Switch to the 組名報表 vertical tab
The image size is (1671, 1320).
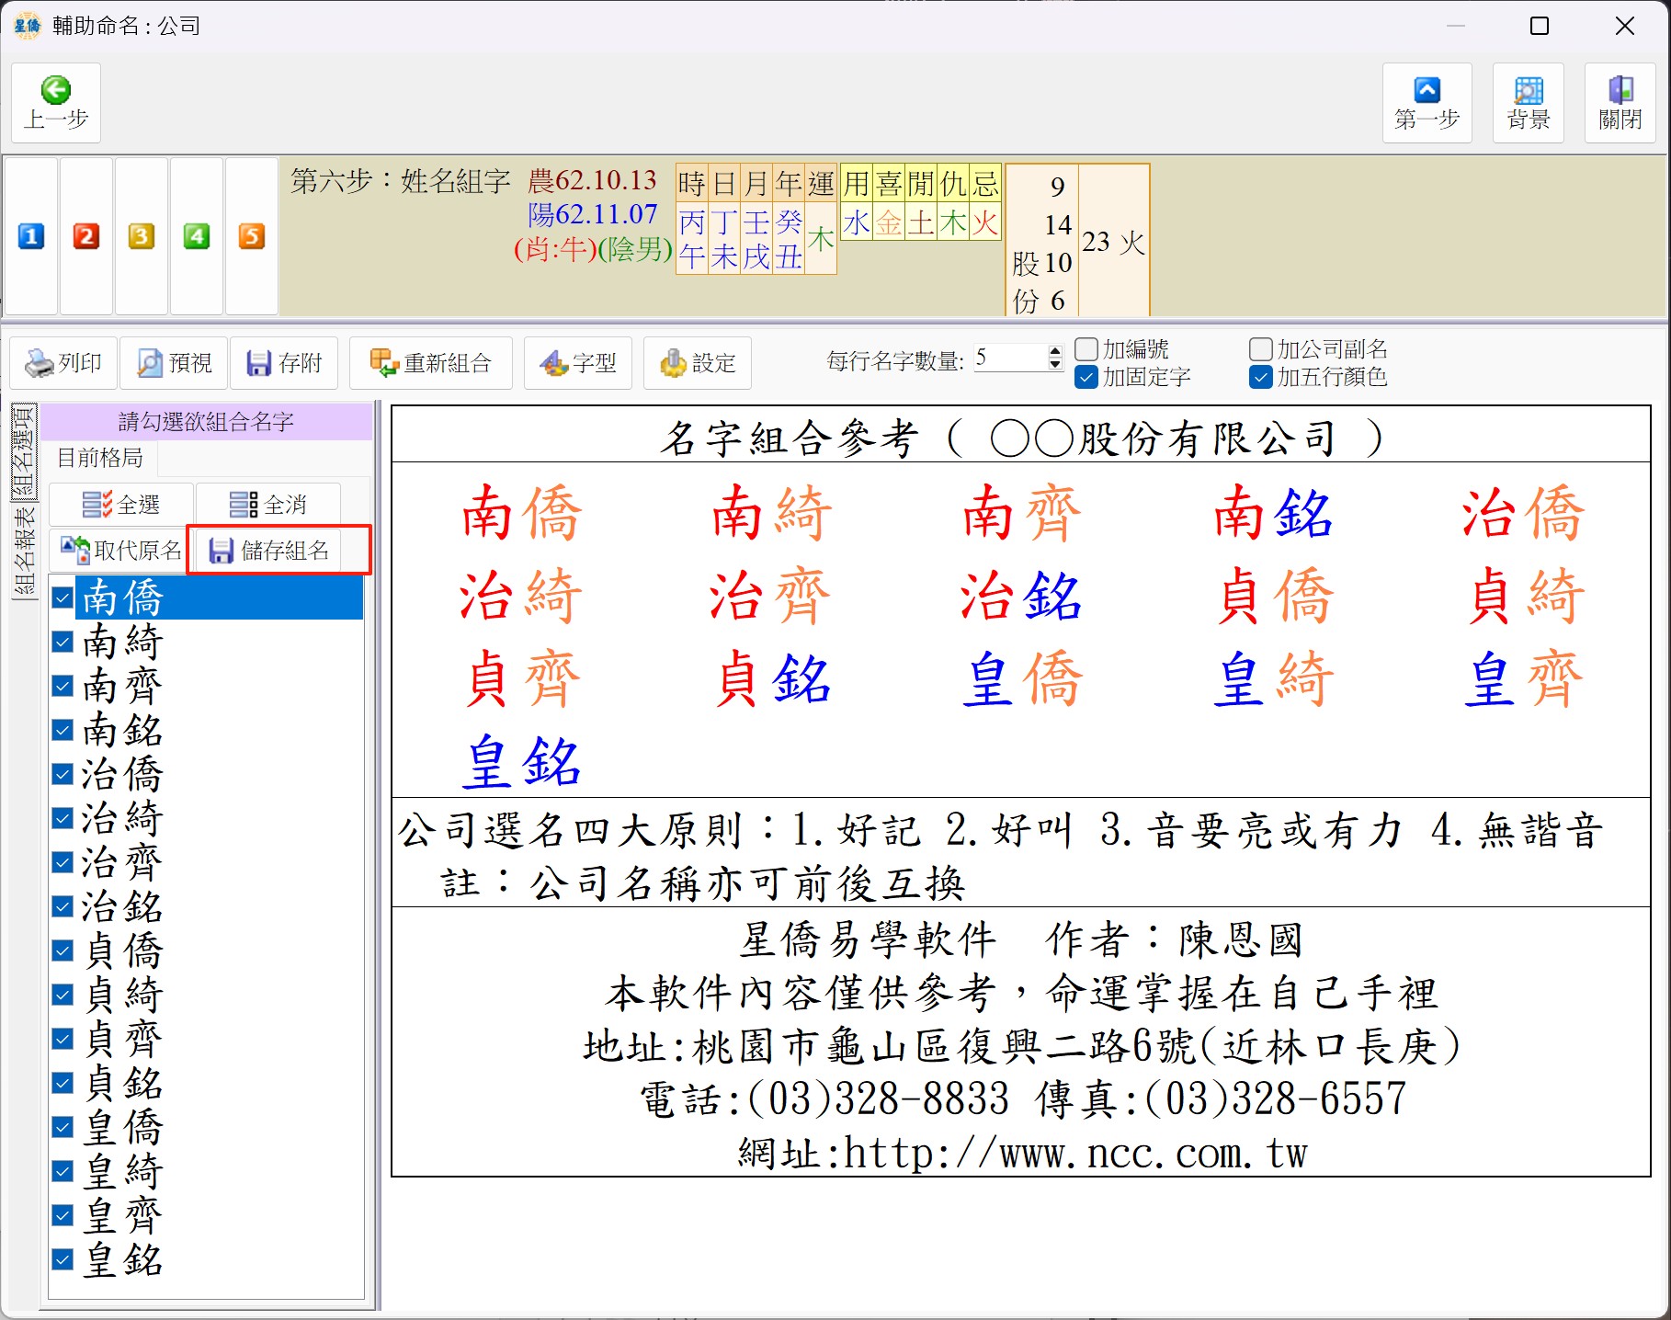(24, 552)
